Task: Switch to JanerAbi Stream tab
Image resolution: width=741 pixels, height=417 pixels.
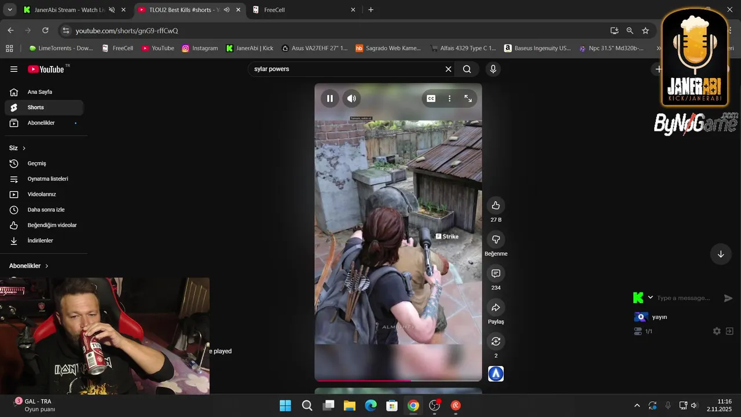Action: click(x=69, y=10)
